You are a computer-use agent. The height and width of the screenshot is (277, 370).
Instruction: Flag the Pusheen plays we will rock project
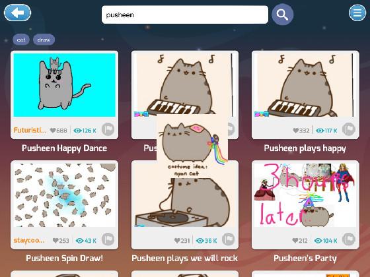(228, 239)
